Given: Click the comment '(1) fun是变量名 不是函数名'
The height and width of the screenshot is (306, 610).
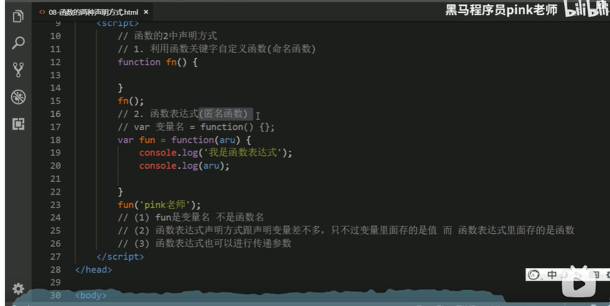Looking at the screenshot, I should (x=190, y=218).
